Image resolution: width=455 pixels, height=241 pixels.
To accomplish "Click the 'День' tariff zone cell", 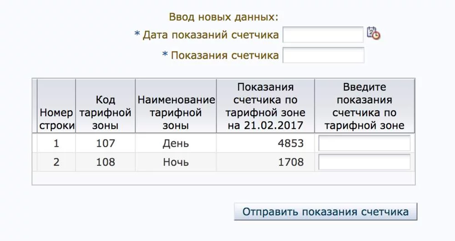I will 176,144.
